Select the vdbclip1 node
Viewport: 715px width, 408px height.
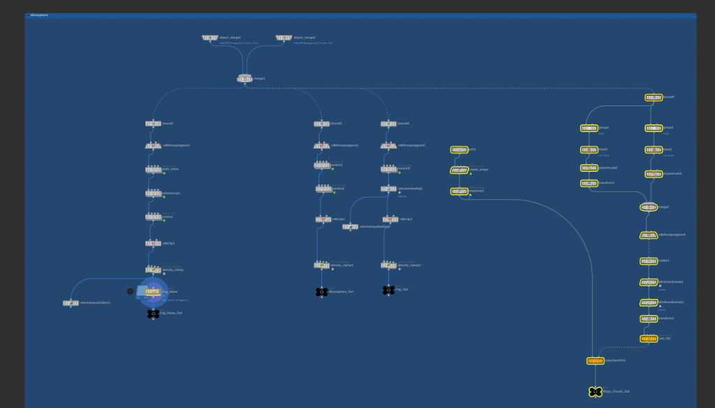pos(153,244)
